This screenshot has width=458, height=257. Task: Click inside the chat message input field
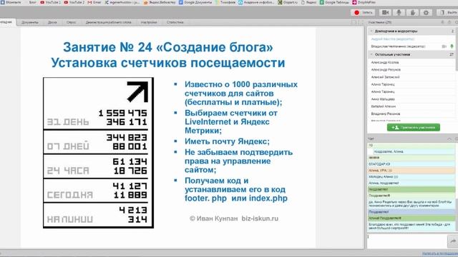pyautogui.click(x=407, y=241)
